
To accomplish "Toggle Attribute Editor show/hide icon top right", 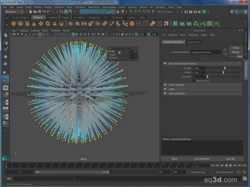I will pos(237,12).
